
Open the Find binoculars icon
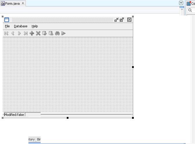57,33
